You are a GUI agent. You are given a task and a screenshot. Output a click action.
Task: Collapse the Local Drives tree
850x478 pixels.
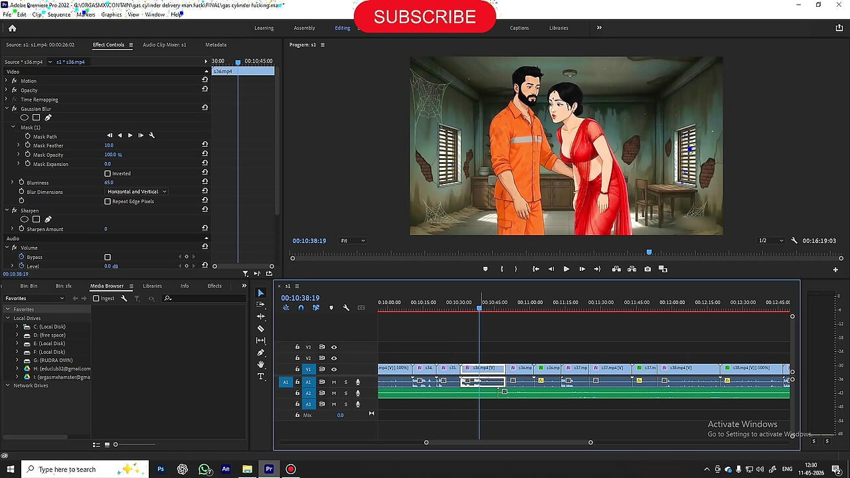point(8,318)
